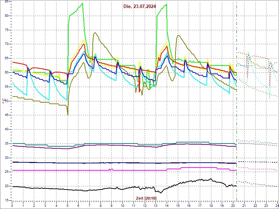Click the hour 24 label on the time axis
Image resolution: width=279 pixels, height=209 pixels.
click(277, 206)
